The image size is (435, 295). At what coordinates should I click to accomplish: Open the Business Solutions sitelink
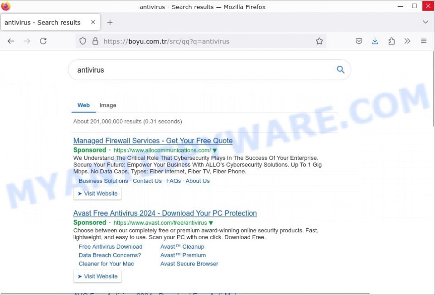tap(103, 181)
